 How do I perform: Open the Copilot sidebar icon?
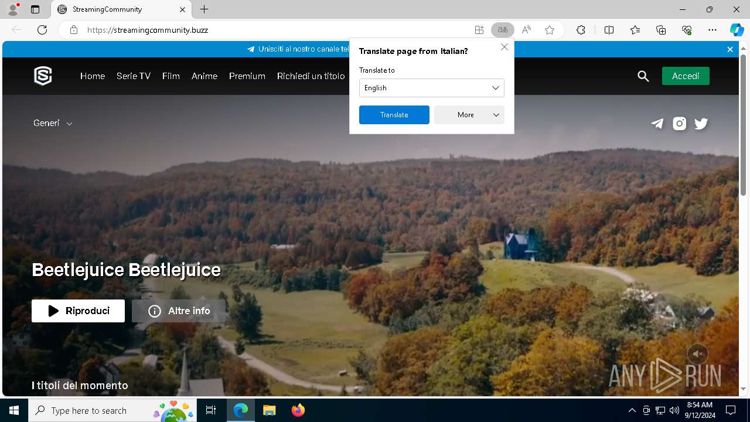(737, 30)
